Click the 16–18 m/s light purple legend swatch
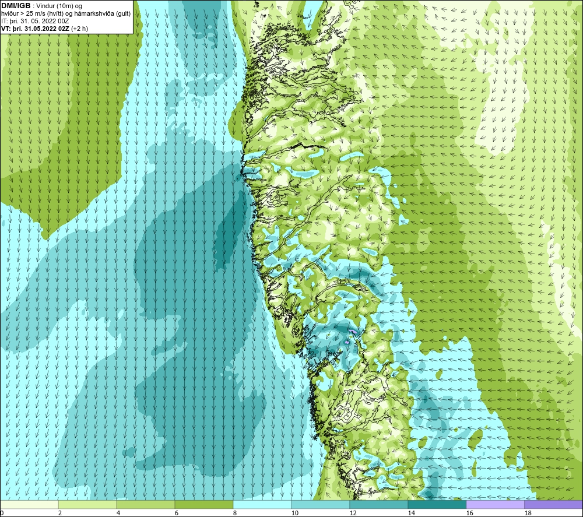The image size is (583, 517). pyautogui.click(x=495, y=505)
